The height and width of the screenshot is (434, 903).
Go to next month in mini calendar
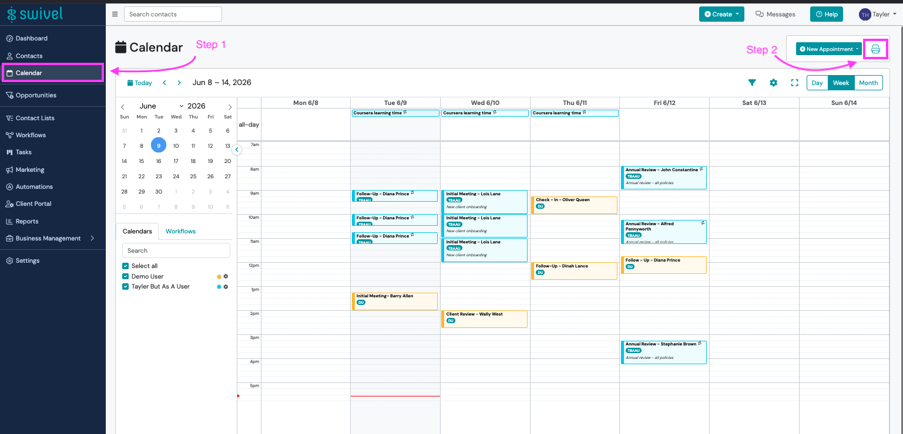point(230,107)
